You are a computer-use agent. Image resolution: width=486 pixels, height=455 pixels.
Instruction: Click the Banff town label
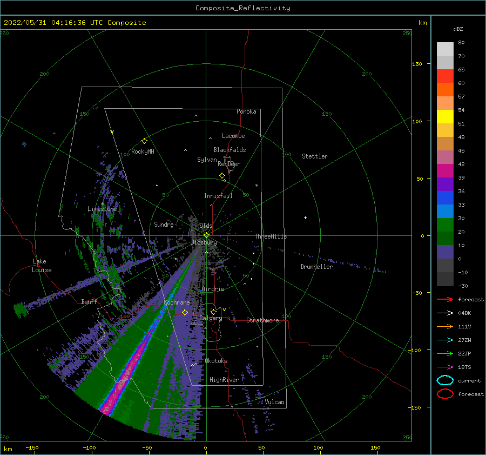tap(89, 301)
